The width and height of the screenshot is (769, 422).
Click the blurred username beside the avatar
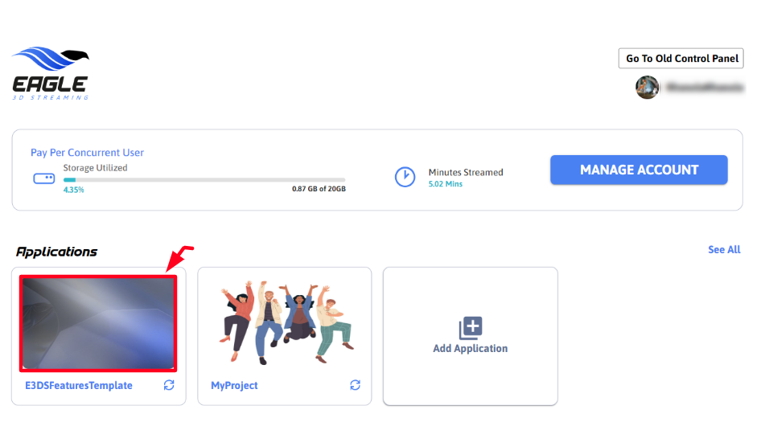(703, 88)
